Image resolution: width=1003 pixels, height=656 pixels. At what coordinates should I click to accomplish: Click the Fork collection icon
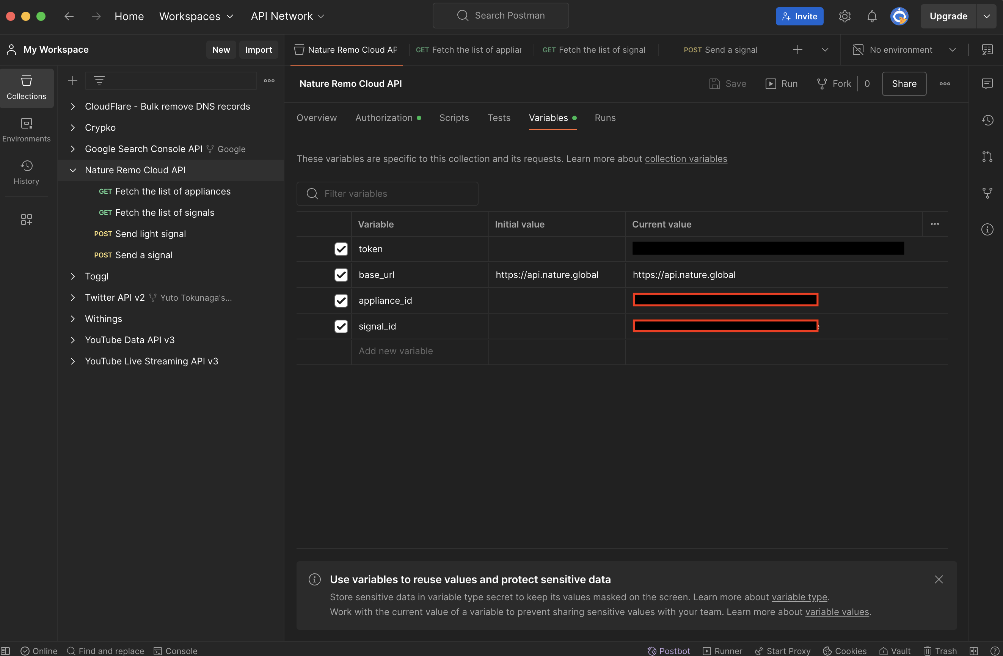(x=834, y=83)
